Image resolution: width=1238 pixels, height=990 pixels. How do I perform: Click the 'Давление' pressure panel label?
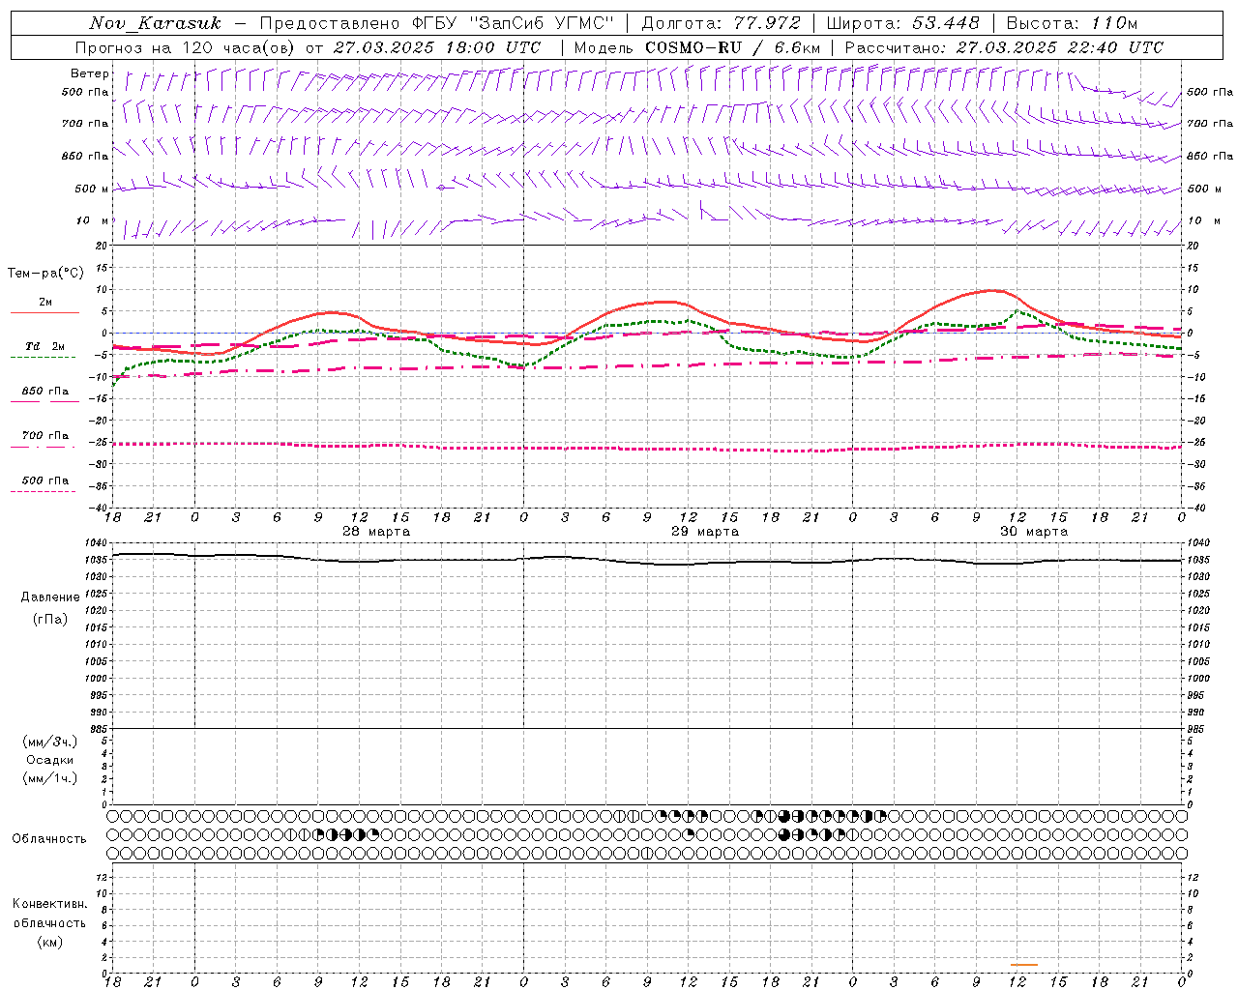pos(50,597)
